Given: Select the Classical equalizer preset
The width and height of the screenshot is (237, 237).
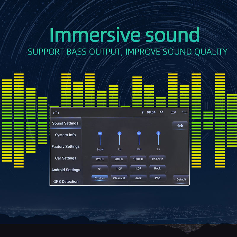Looking at the screenshot, I should [119, 178].
